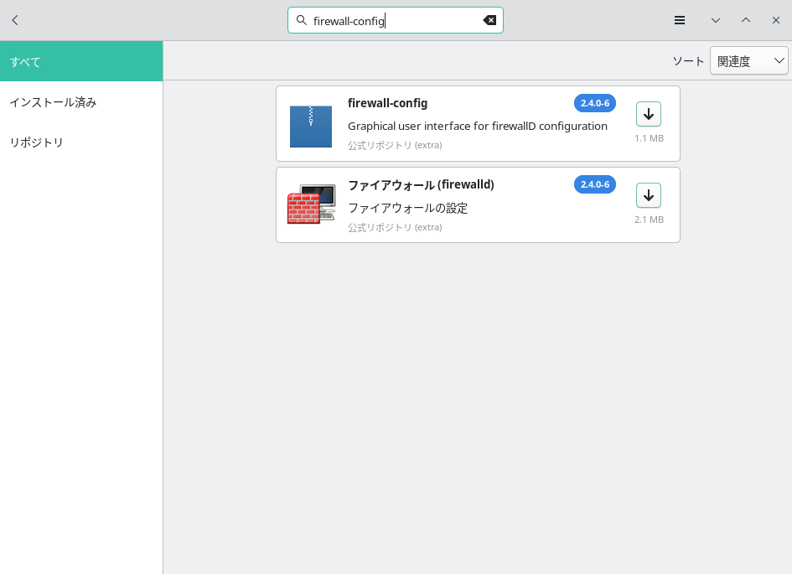Viewport: 792px width, 574px height.
Task: Click the back arrow in header
Action: tap(15, 20)
